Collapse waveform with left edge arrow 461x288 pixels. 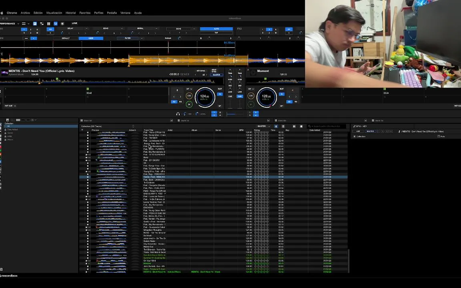(2, 54)
